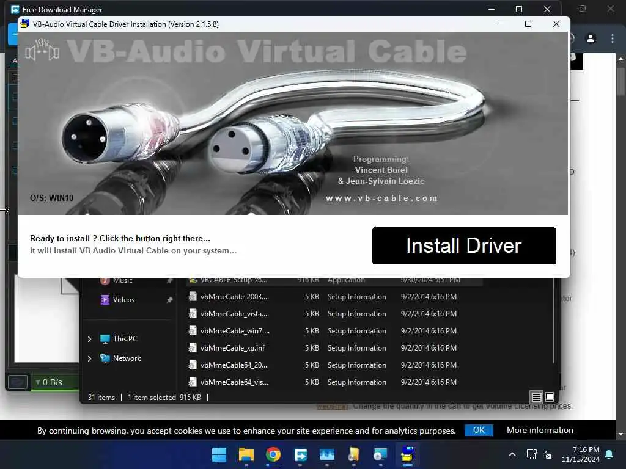Unpin Videos via its pin icon
Image resolution: width=626 pixels, height=469 pixels.
(170, 300)
